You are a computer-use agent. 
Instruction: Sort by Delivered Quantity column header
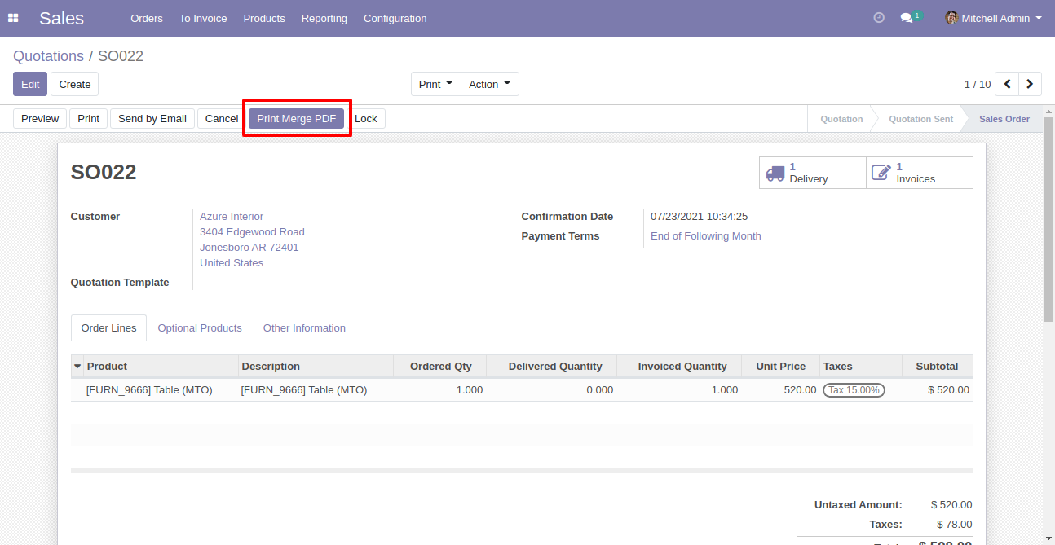tap(552, 367)
